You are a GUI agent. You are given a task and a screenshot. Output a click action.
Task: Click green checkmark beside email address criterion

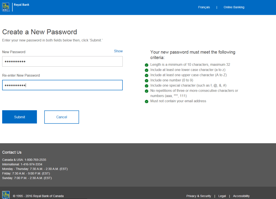146,101
